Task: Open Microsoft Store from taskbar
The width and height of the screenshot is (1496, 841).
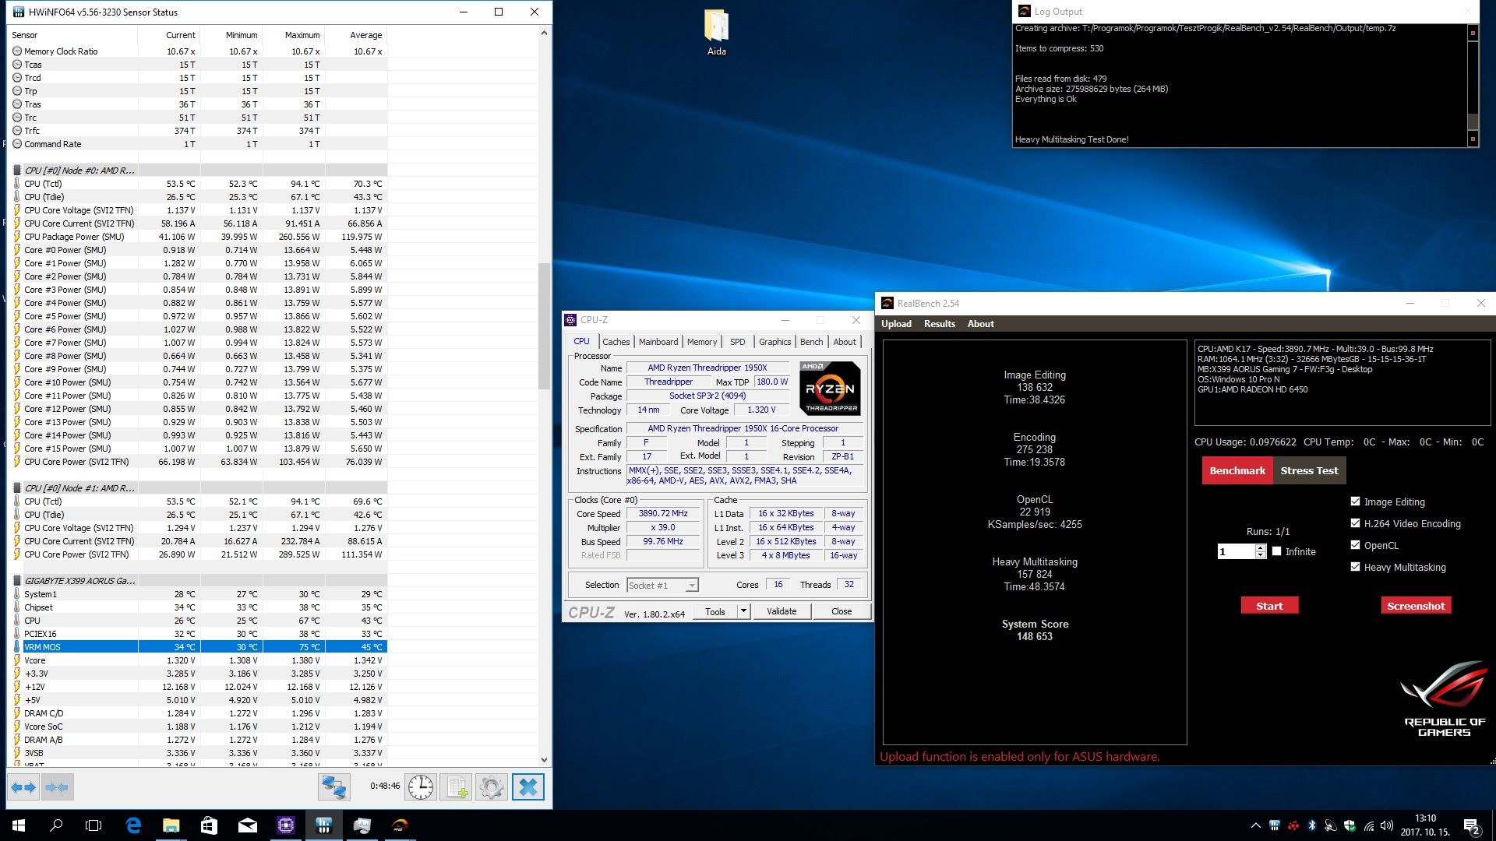Action: tap(209, 825)
